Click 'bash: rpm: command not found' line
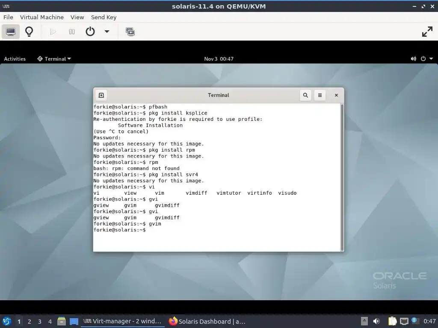This screenshot has height=328, width=438. point(136,168)
